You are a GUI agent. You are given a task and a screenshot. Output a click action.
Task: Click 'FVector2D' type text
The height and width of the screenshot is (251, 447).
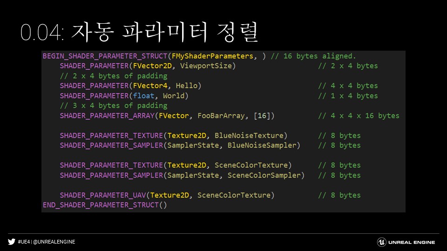point(152,66)
